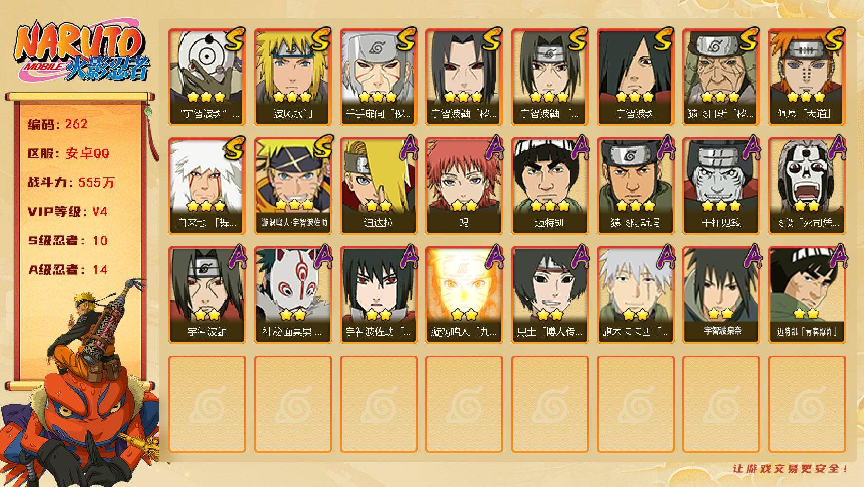Click the S rank badge on 宇智波斑 card

point(663,39)
